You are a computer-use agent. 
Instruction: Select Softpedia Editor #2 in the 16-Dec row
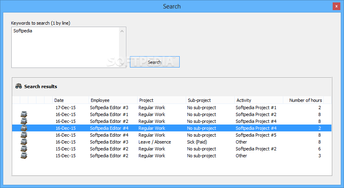(x=109, y=121)
